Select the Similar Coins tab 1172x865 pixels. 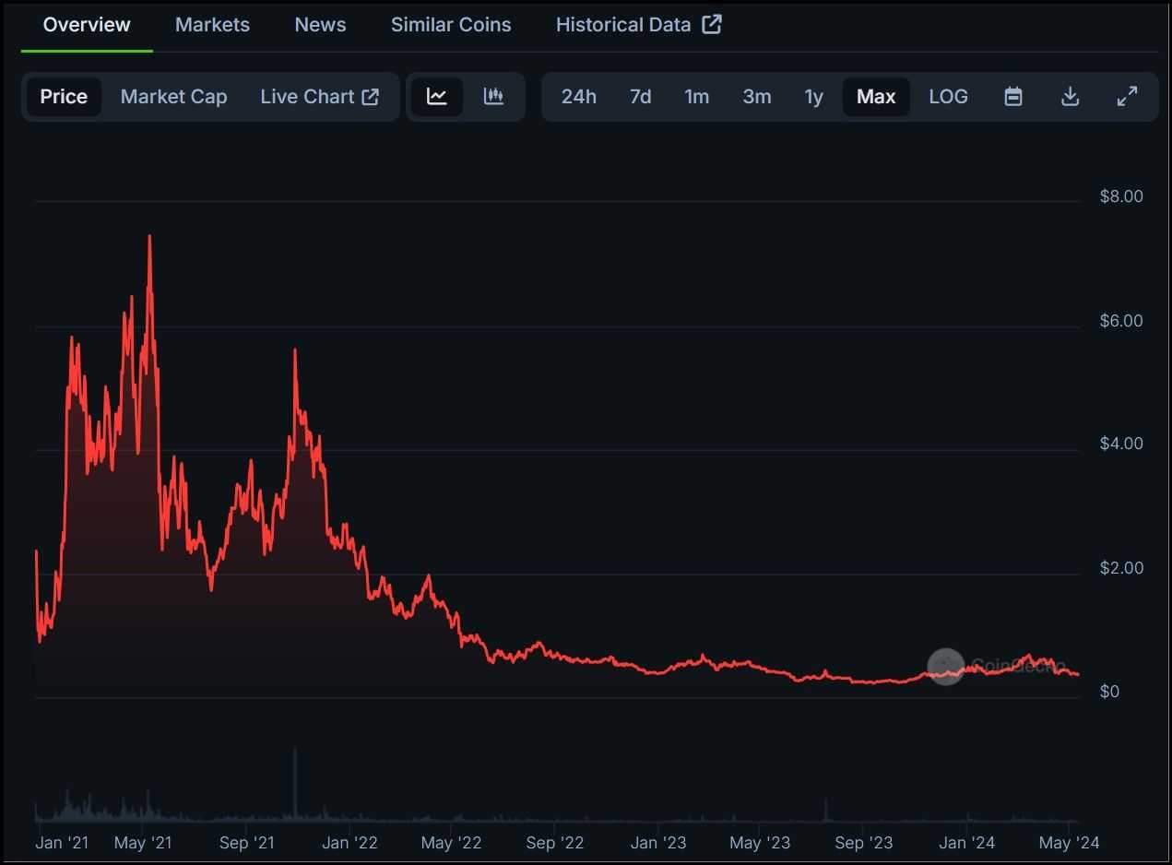450,25
